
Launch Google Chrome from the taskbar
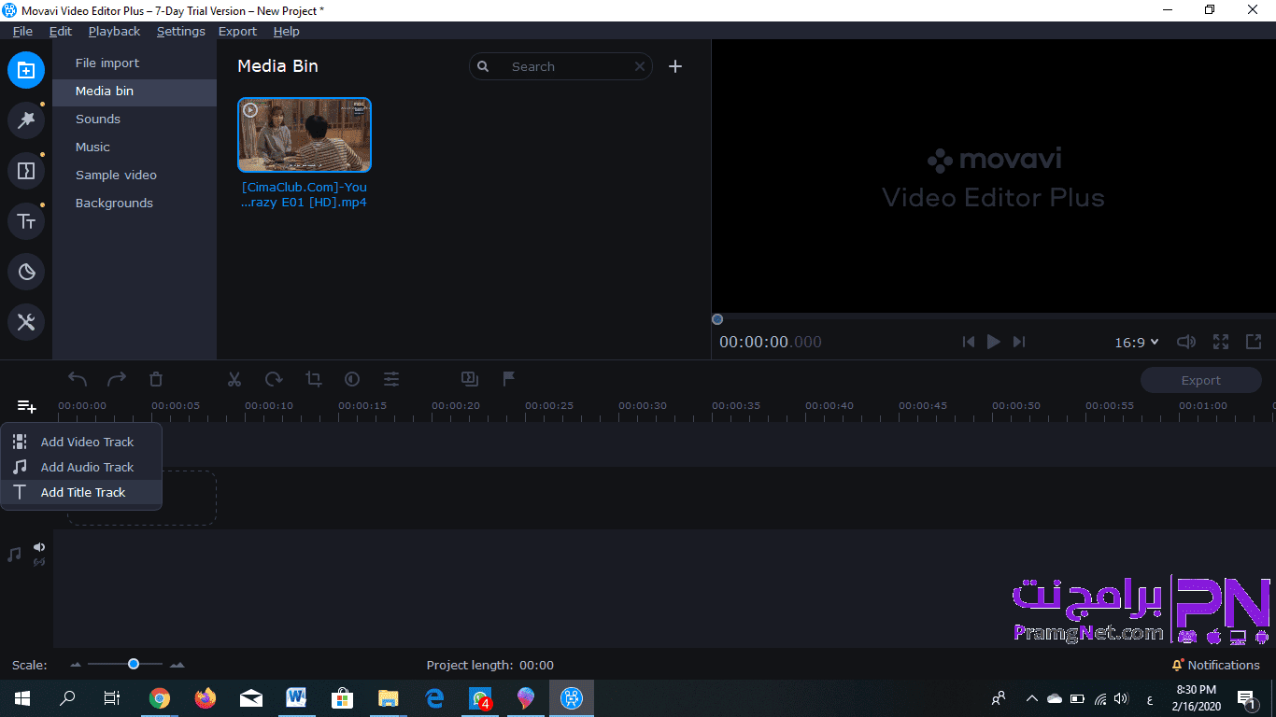coord(160,698)
